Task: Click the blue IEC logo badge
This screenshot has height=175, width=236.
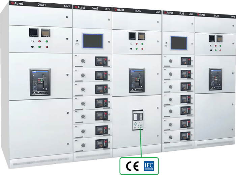Action: click(149, 166)
